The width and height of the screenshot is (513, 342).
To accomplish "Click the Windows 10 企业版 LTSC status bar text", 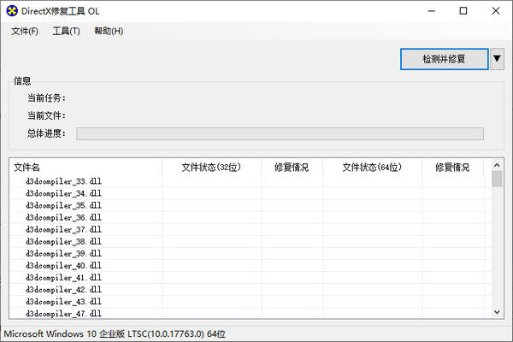I will pyautogui.click(x=115, y=333).
